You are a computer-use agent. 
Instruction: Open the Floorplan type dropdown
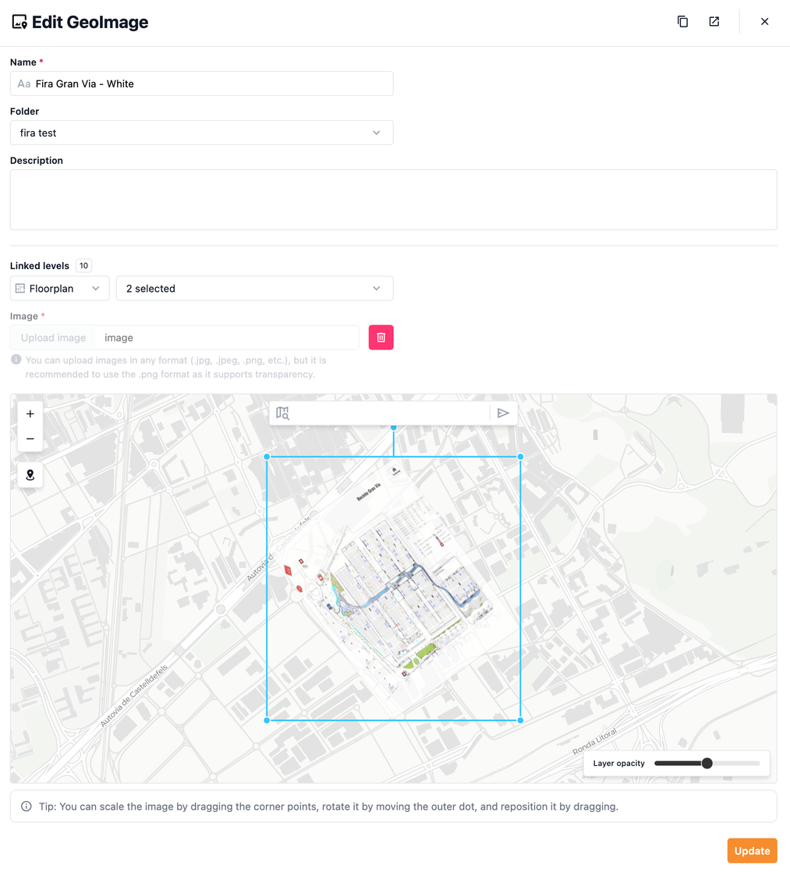point(58,289)
